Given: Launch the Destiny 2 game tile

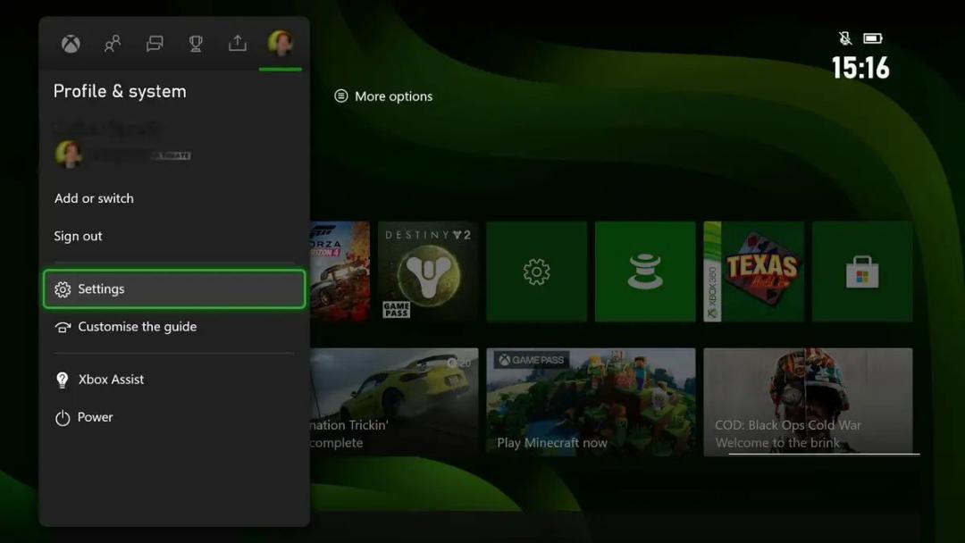Looking at the screenshot, I should point(428,271).
